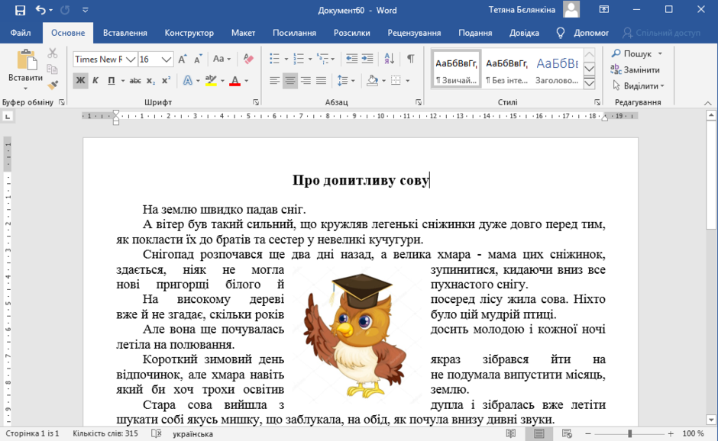The image size is (718, 441).
Task: Open the bullets list dropdown arrow
Action: [286, 59]
